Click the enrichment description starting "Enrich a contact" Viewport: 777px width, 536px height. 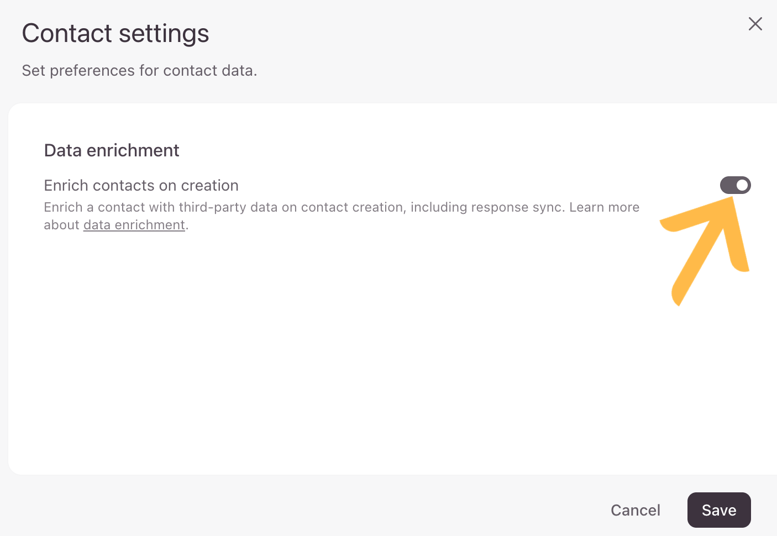click(x=341, y=207)
